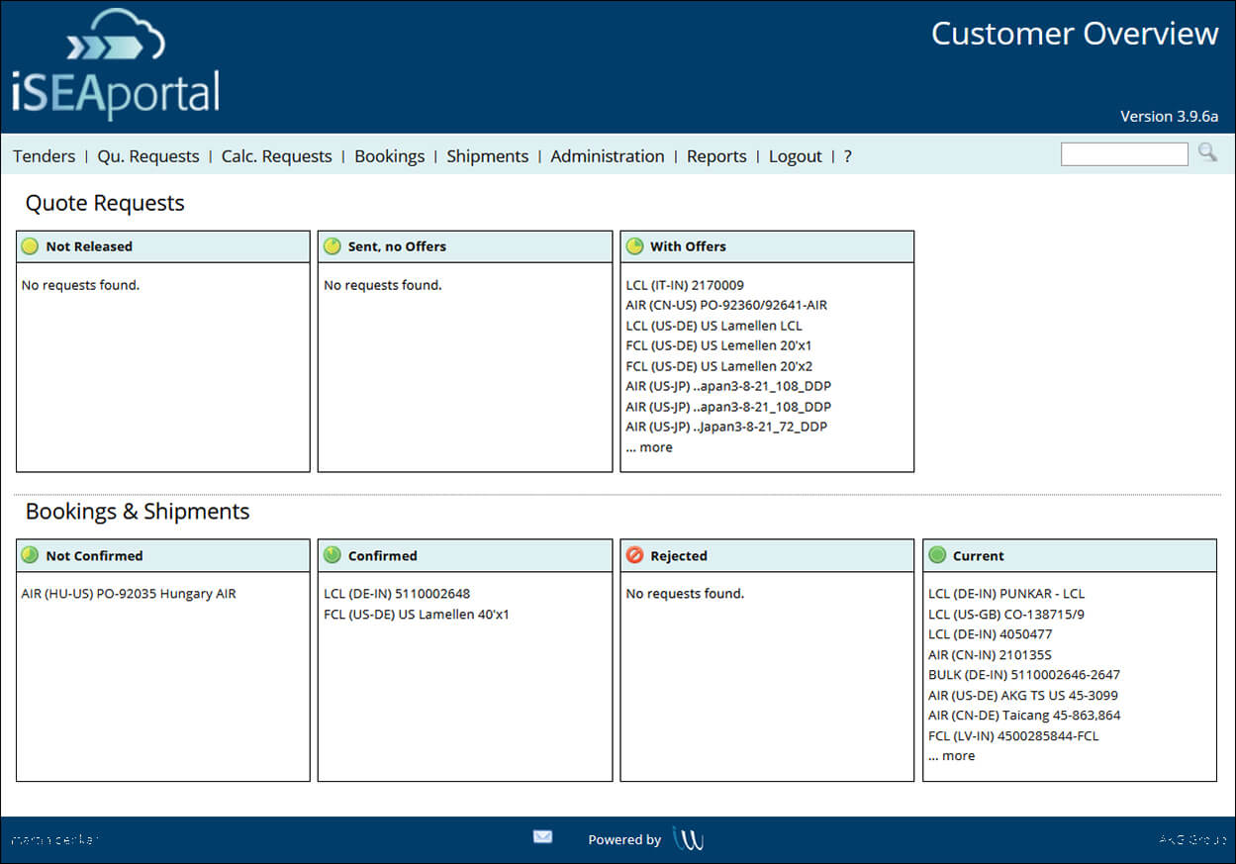The width and height of the screenshot is (1236, 864).
Task: Click the red Rejected status icon
Action: (x=634, y=555)
